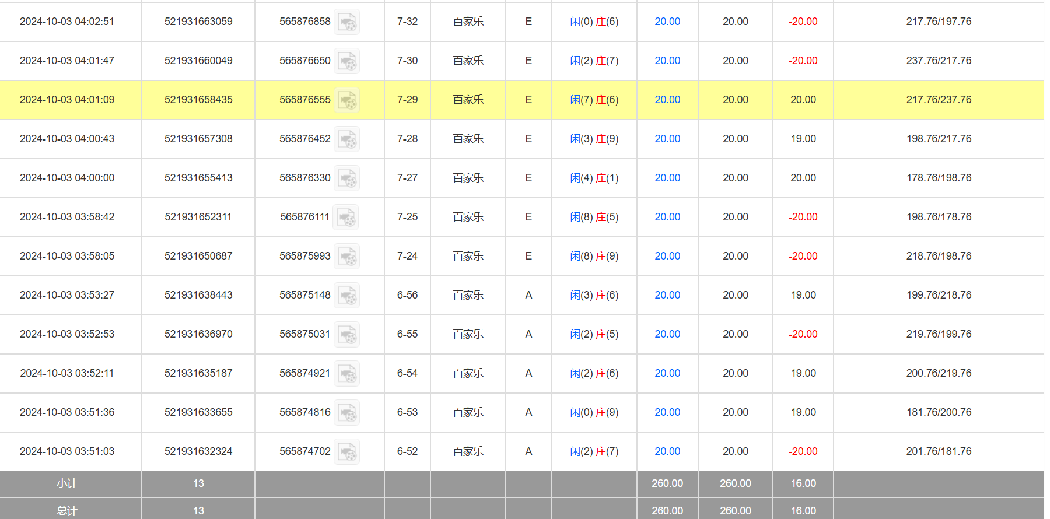Image resolution: width=1050 pixels, height=519 pixels.
Task: Open replay icon in highlighted row 565876555
Action: point(347,100)
